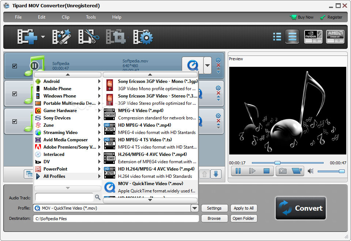Select All Profiles category
This screenshot has width=351, height=241.
[68, 176]
